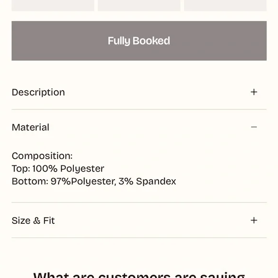The image size is (278, 278).
Task: Open Size & Fit with plus icon
Action: (254, 220)
